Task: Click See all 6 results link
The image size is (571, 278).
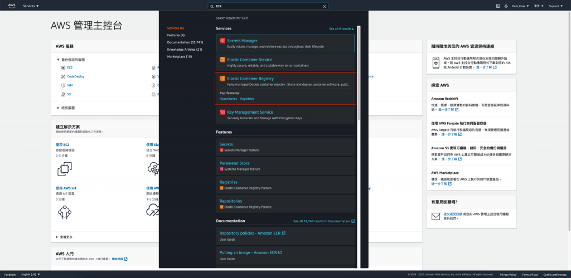Action: click(x=341, y=29)
